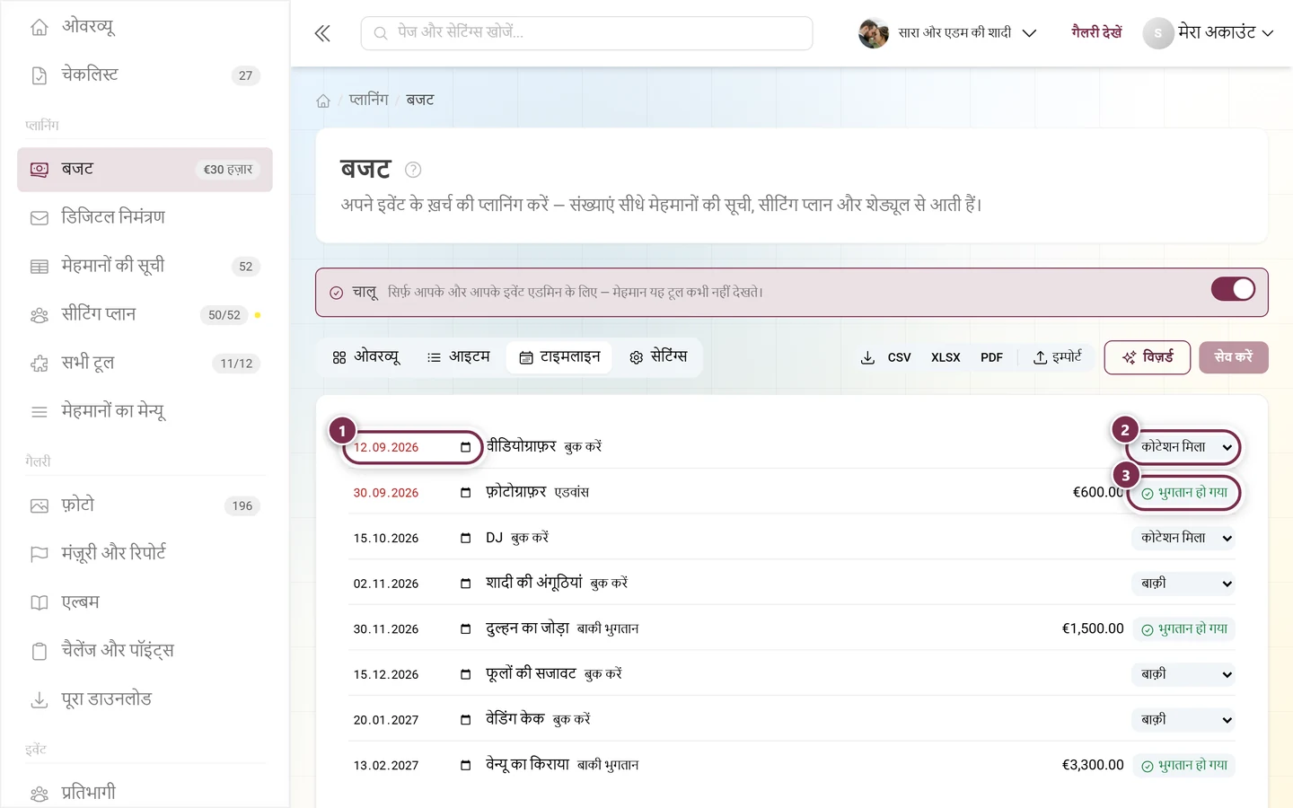1293x808 pixels.
Task: Open status dropdown for शादी की अंगूठियां
Action: (1183, 584)
